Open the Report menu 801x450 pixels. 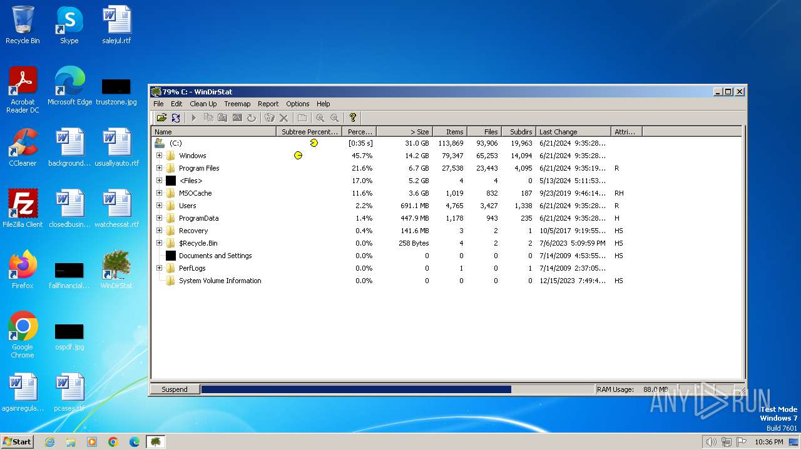[268, 104]
